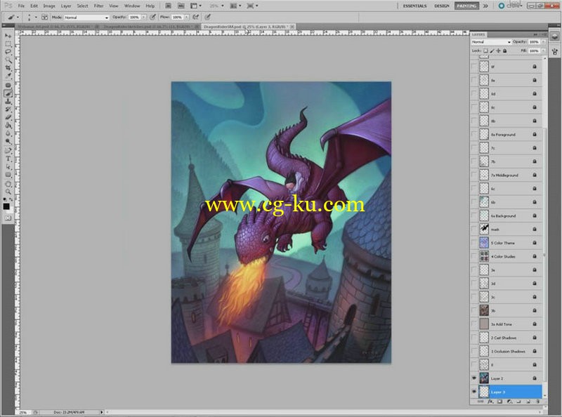The height and width of the screenshot is (417, 562).
Task: Lock all for layer in Layers panel
Action: (504, 51)
